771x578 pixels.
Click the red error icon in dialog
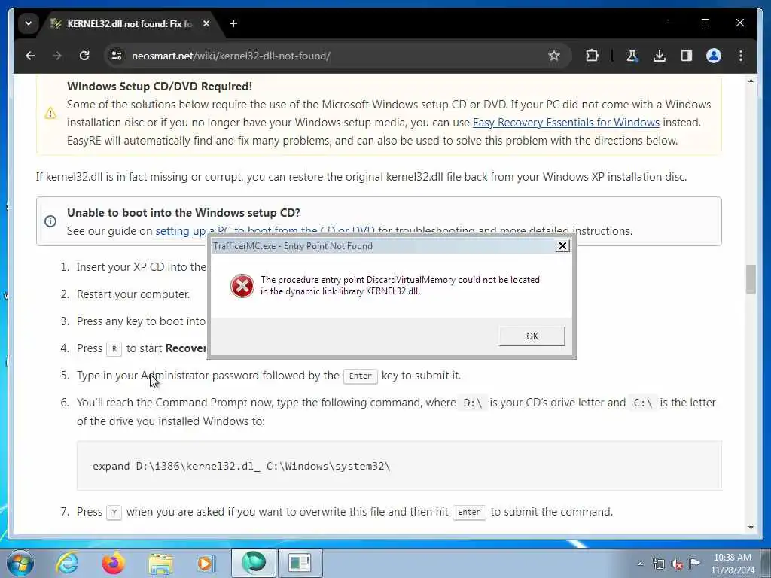click(242, 286)
